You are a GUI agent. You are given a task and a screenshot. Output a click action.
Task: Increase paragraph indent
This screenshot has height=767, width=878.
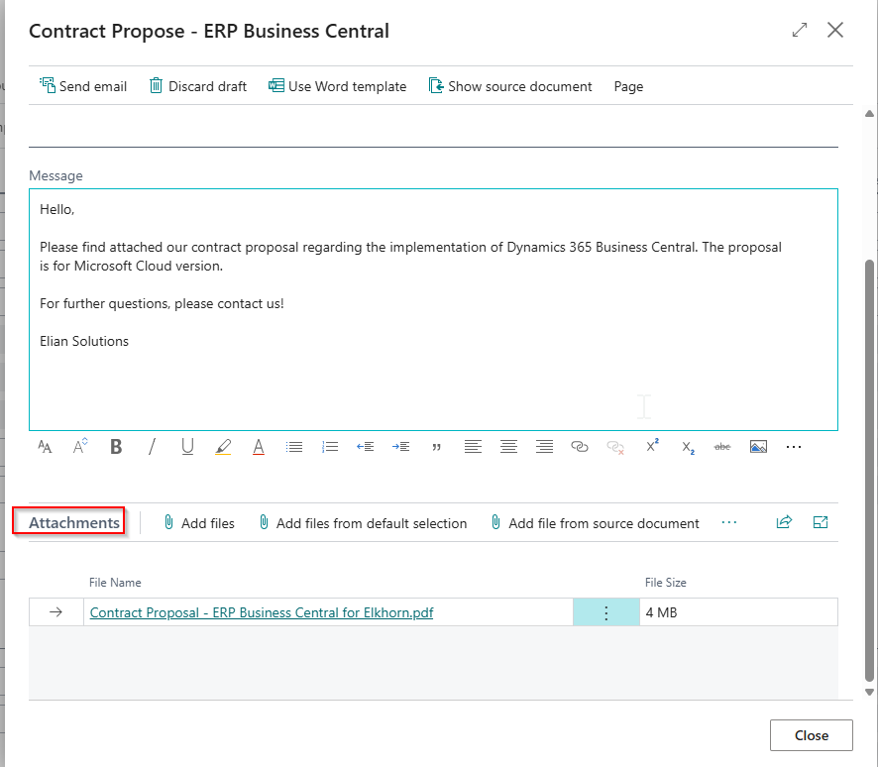tap(401, 447)
